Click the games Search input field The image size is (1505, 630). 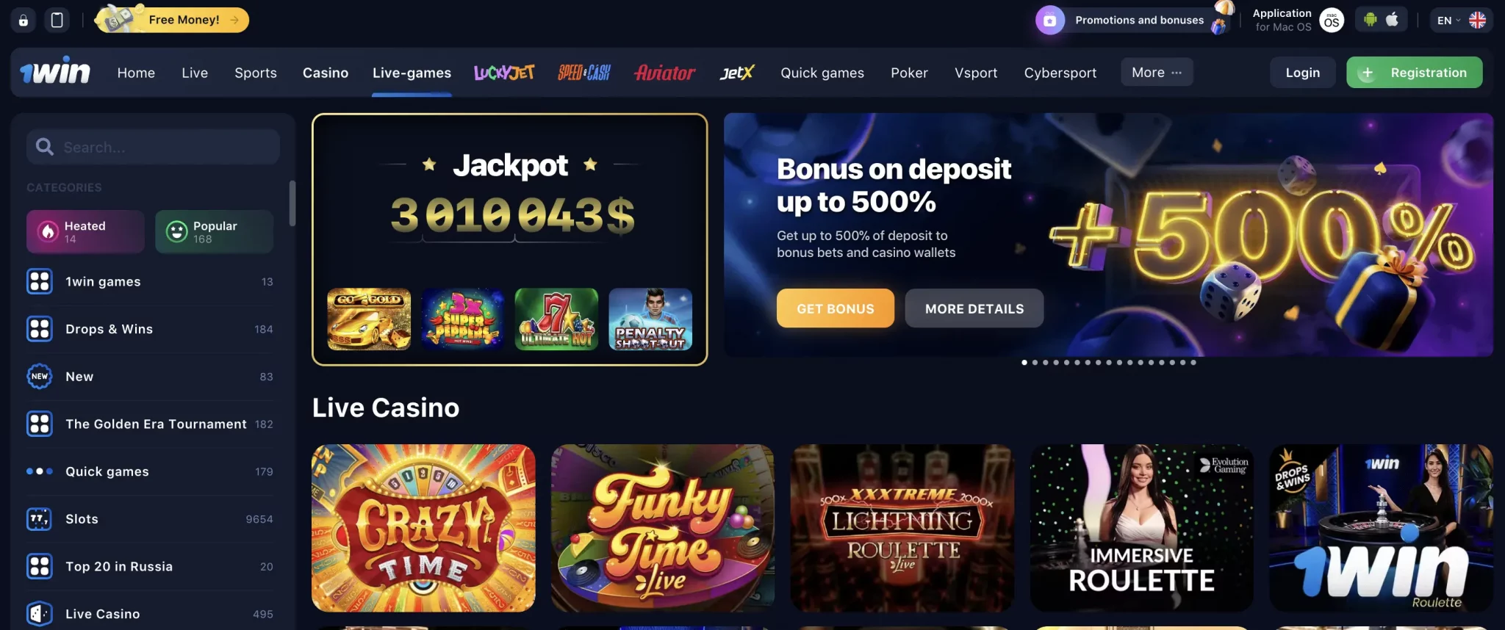[153, 147]
